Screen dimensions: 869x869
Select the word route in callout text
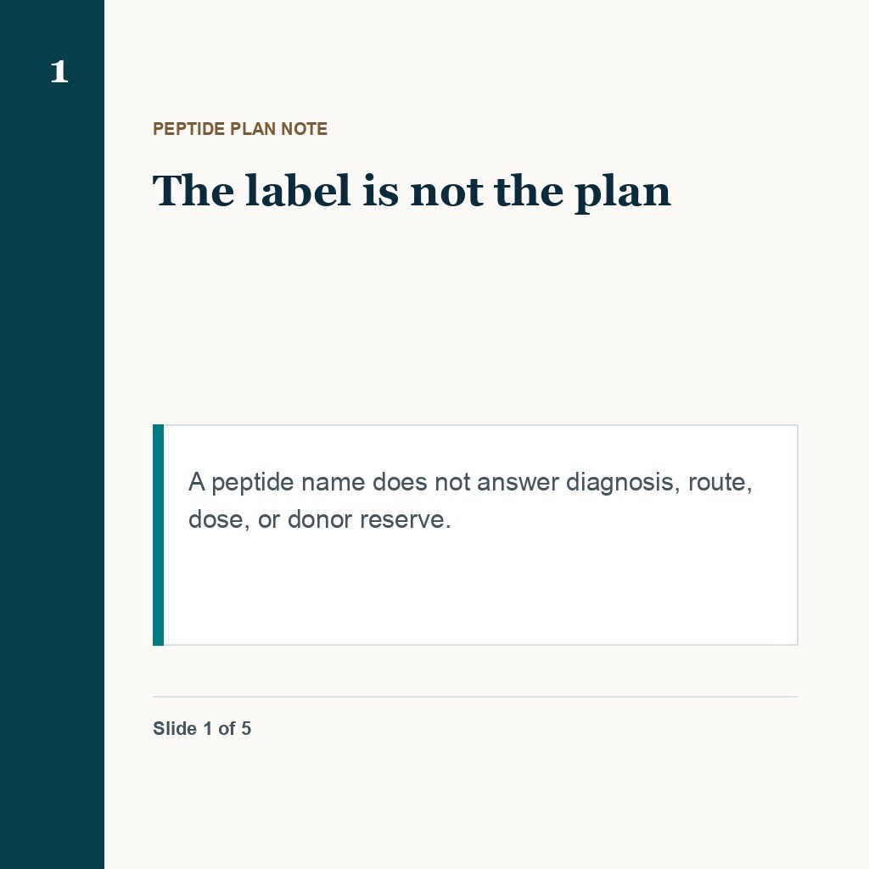[720, 483]
